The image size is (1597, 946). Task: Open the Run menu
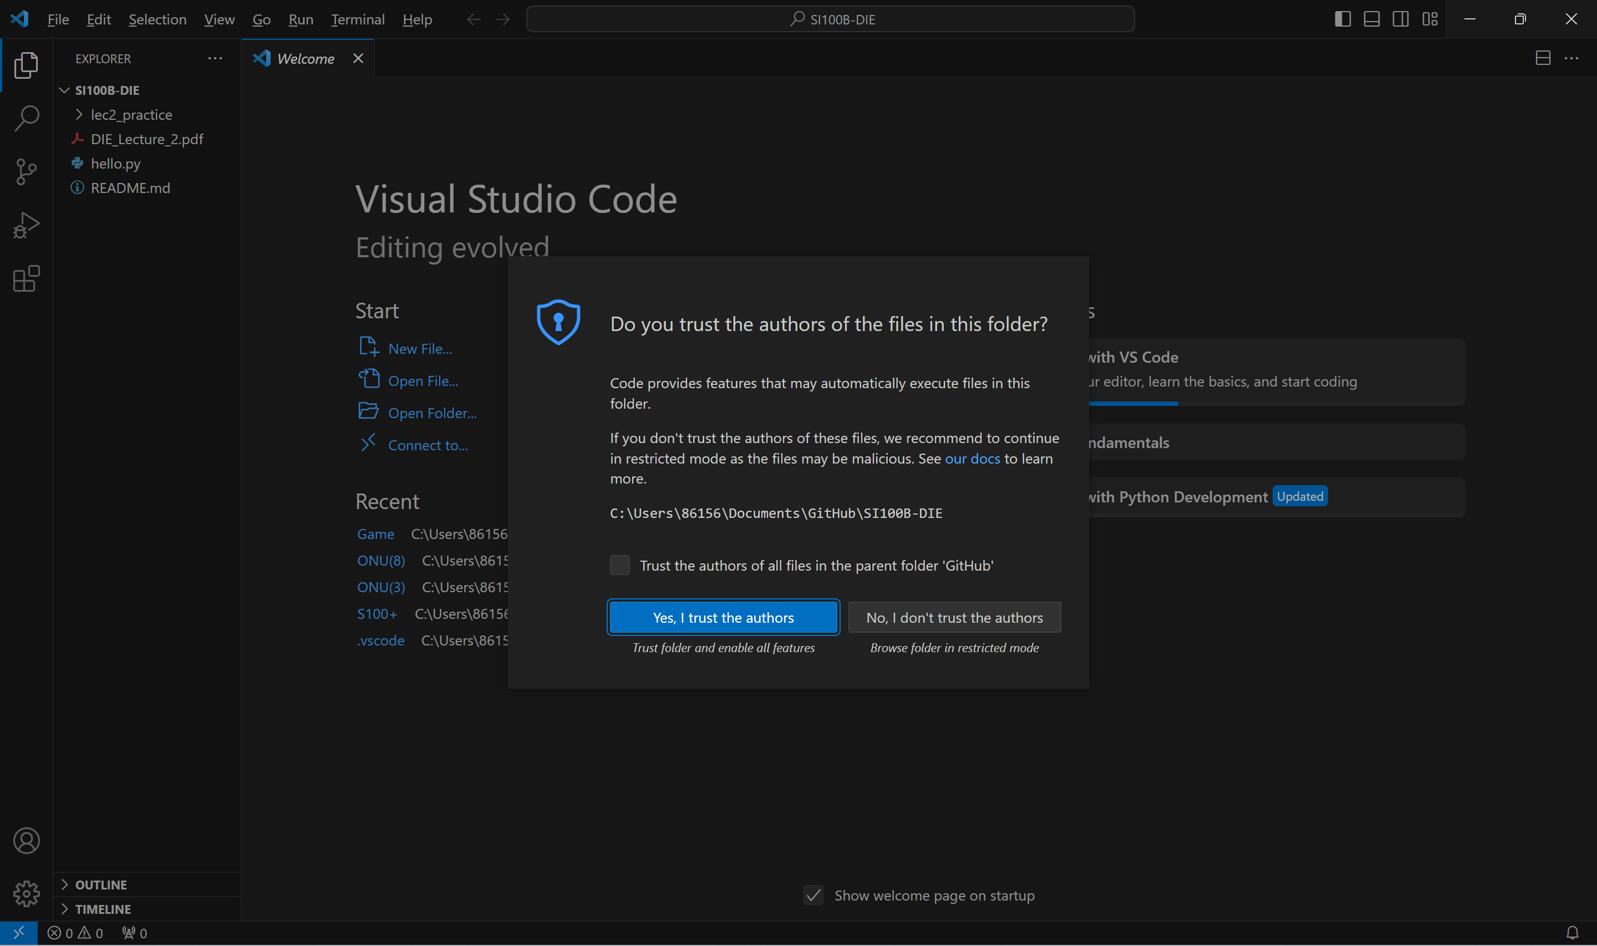click(301, 20)
